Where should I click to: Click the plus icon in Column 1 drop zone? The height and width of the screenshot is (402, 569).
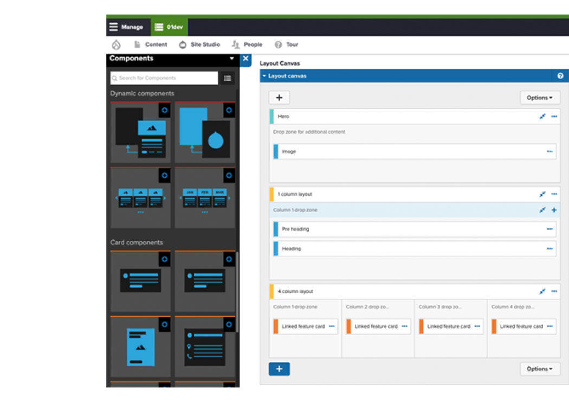[x=554, y=210]
